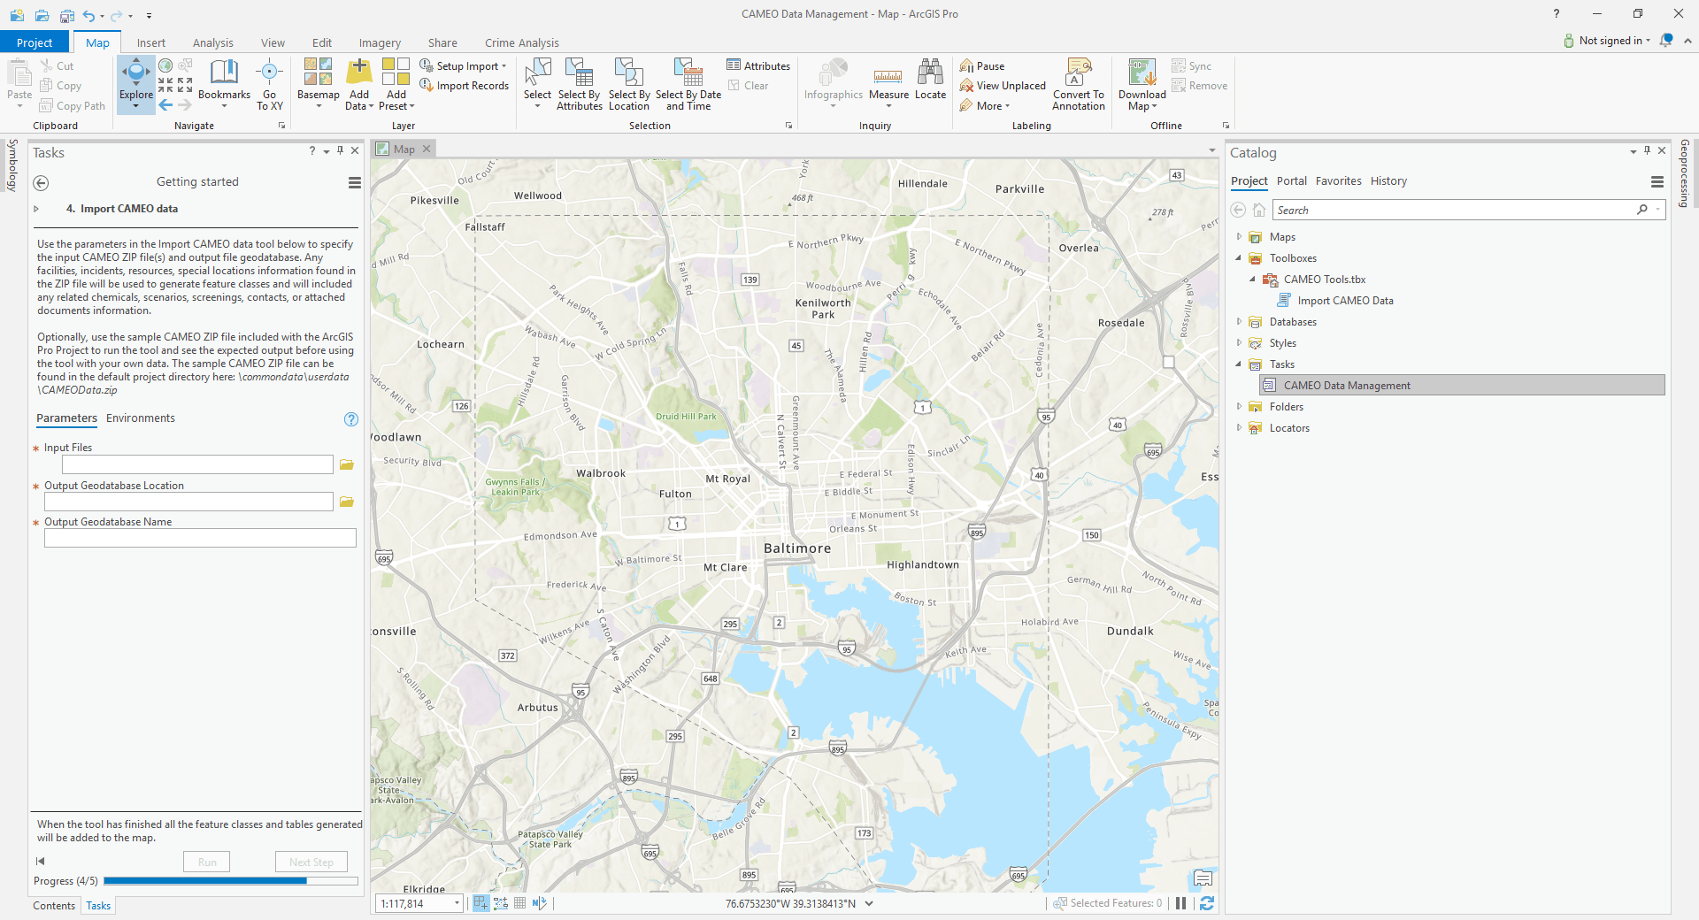Switch to the Environments tab
This screenshot has width=1699, height=920.
[141, 418]
